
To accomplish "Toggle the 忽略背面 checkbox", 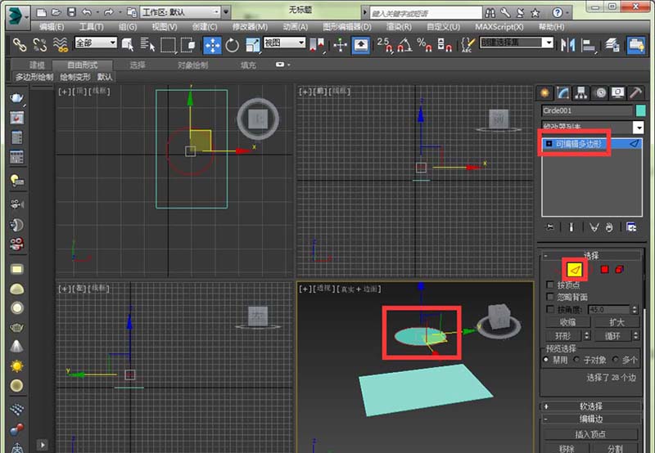I will 551,297.
